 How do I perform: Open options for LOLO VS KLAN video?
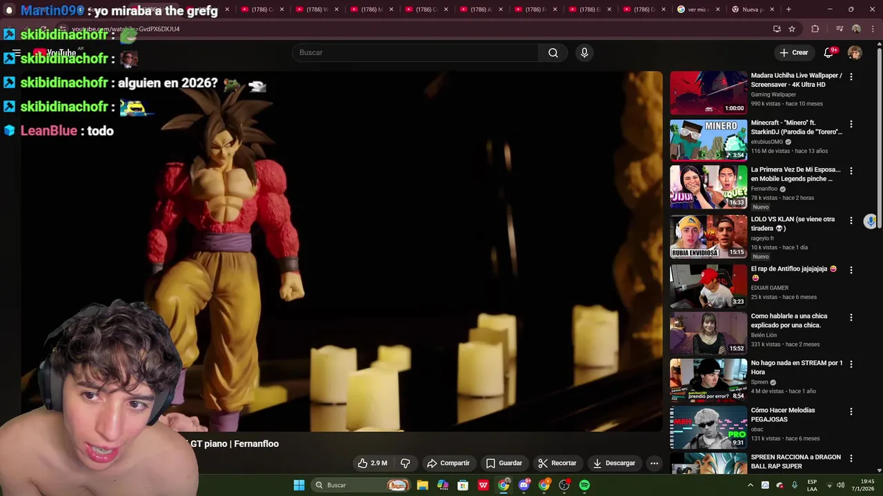pyautogui.click(x=851, y=220)
